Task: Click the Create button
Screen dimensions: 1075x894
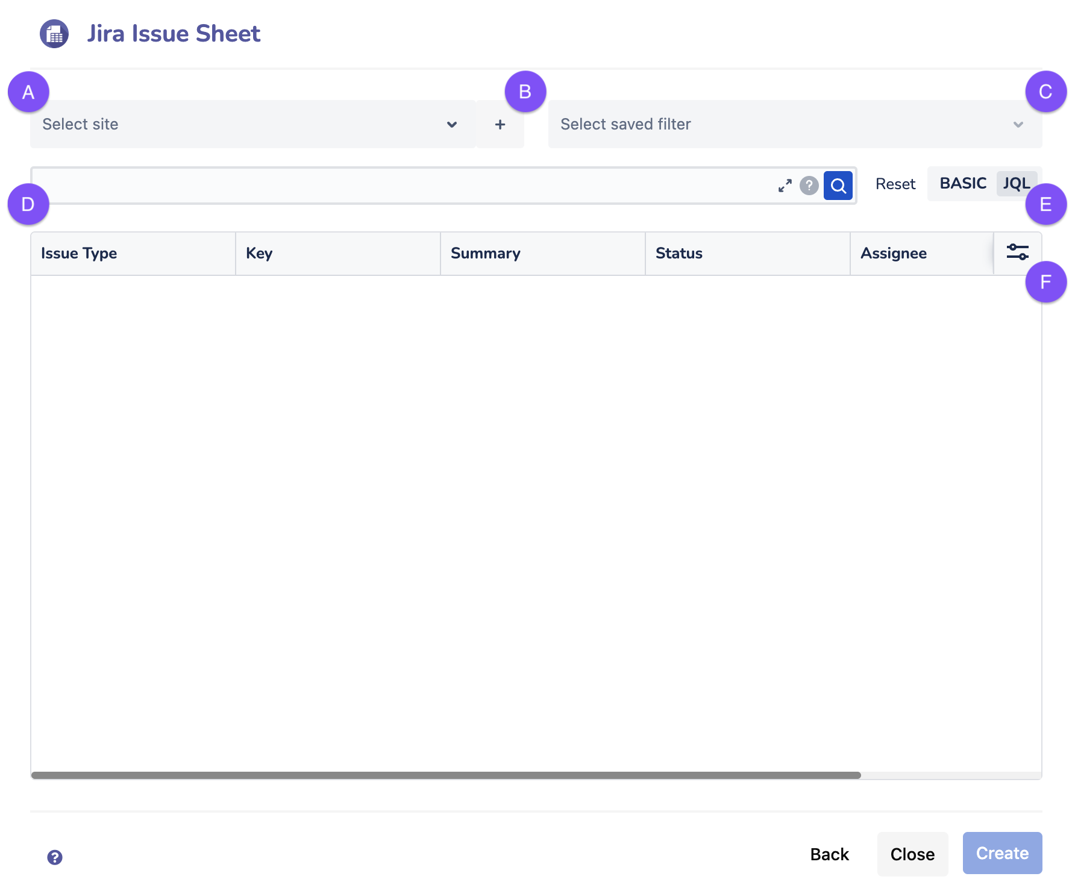Action: coord(1001,853)
